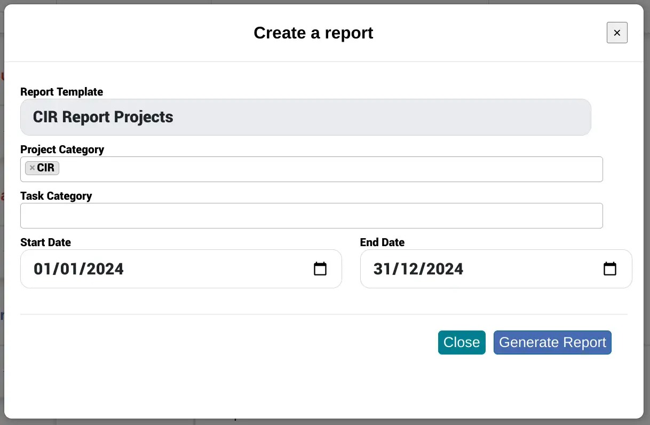Click the Start Date label
650x425 pixels.
click(45, 242)
